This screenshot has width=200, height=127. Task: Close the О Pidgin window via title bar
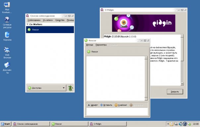[185, 10]
